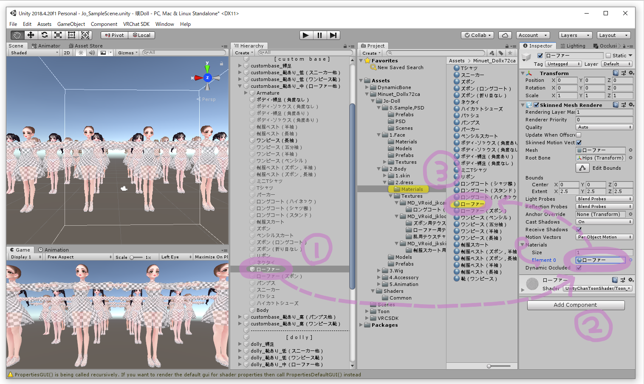The image size is (644, 384).
Task: Toggle scene audio speaker icon
Action: 92,53
